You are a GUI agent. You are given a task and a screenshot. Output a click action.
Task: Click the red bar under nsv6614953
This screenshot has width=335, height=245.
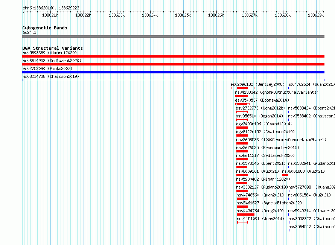(173, 64)
